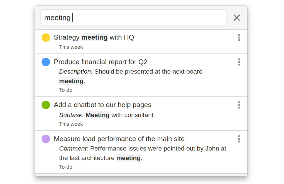Open Add a chatbot to our help pages
The image size is (284, 184).
(x=102, y=105)
